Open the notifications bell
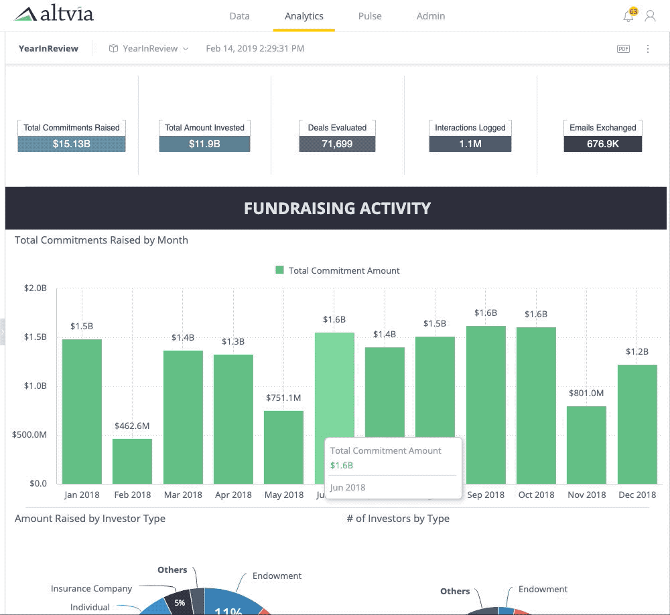Image resolution: width=670 pixels, height=615 pixels. (x=628, y=16)
